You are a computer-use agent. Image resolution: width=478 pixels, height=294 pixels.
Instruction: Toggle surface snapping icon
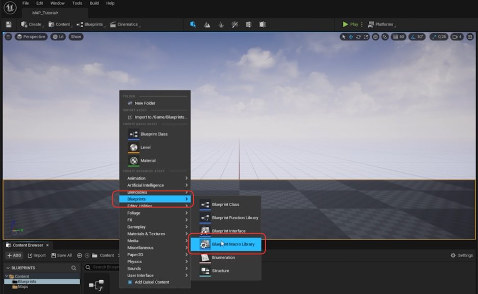[386, 37]
